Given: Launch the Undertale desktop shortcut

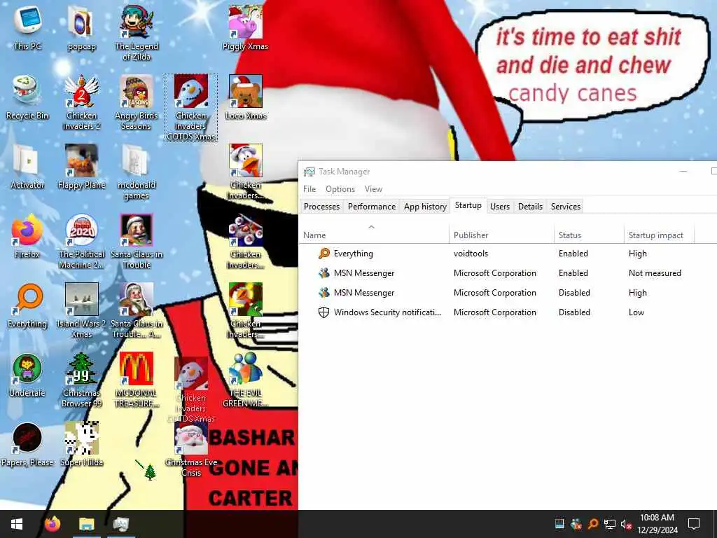Looking at the screenshot, I should click(27, 375).
